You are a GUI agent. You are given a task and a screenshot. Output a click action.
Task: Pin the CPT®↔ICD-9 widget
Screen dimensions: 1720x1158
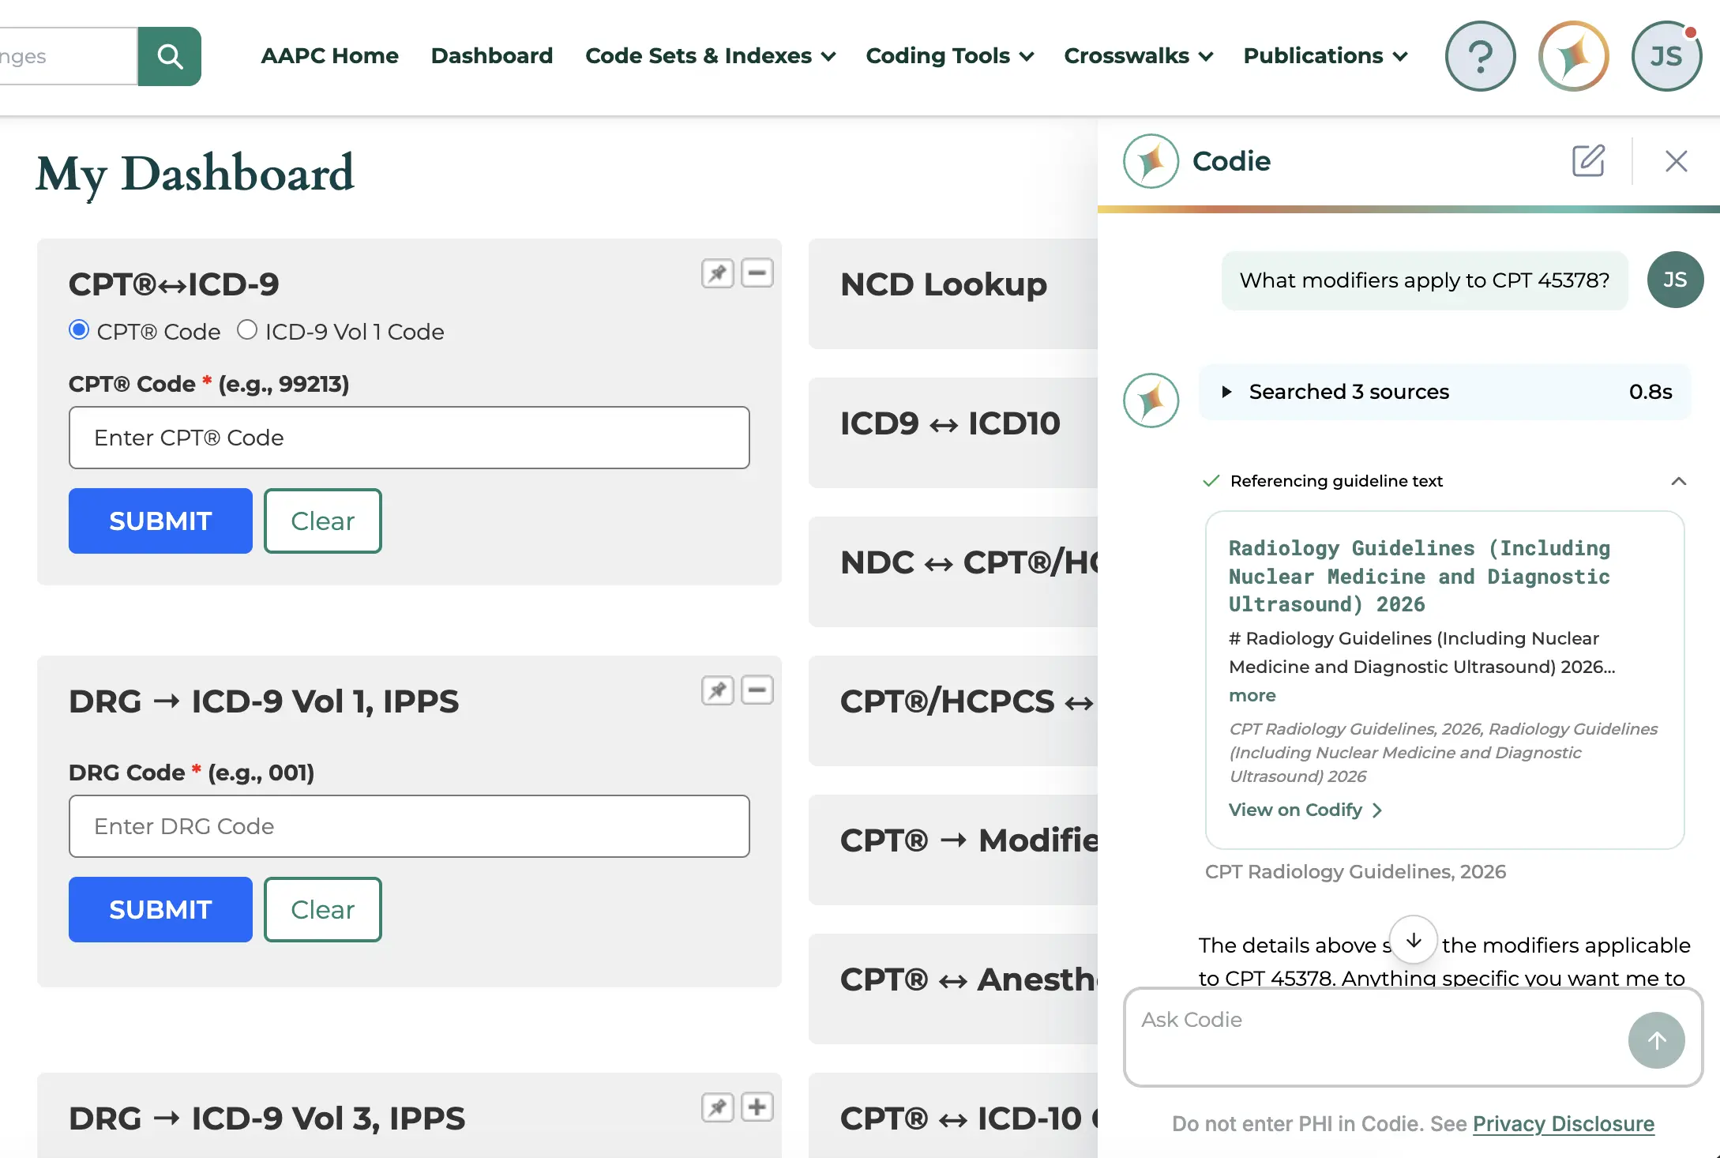point(718,273)
